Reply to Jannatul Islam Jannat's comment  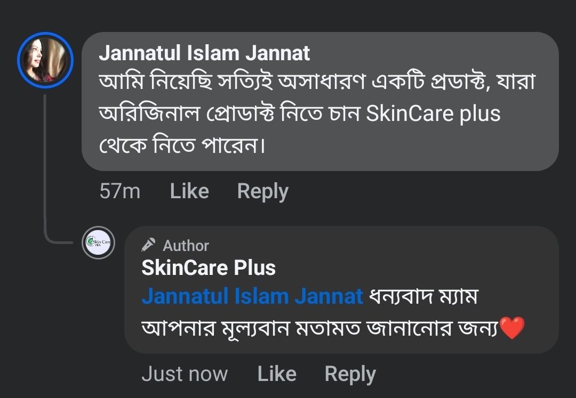click(x=262, y=191)
